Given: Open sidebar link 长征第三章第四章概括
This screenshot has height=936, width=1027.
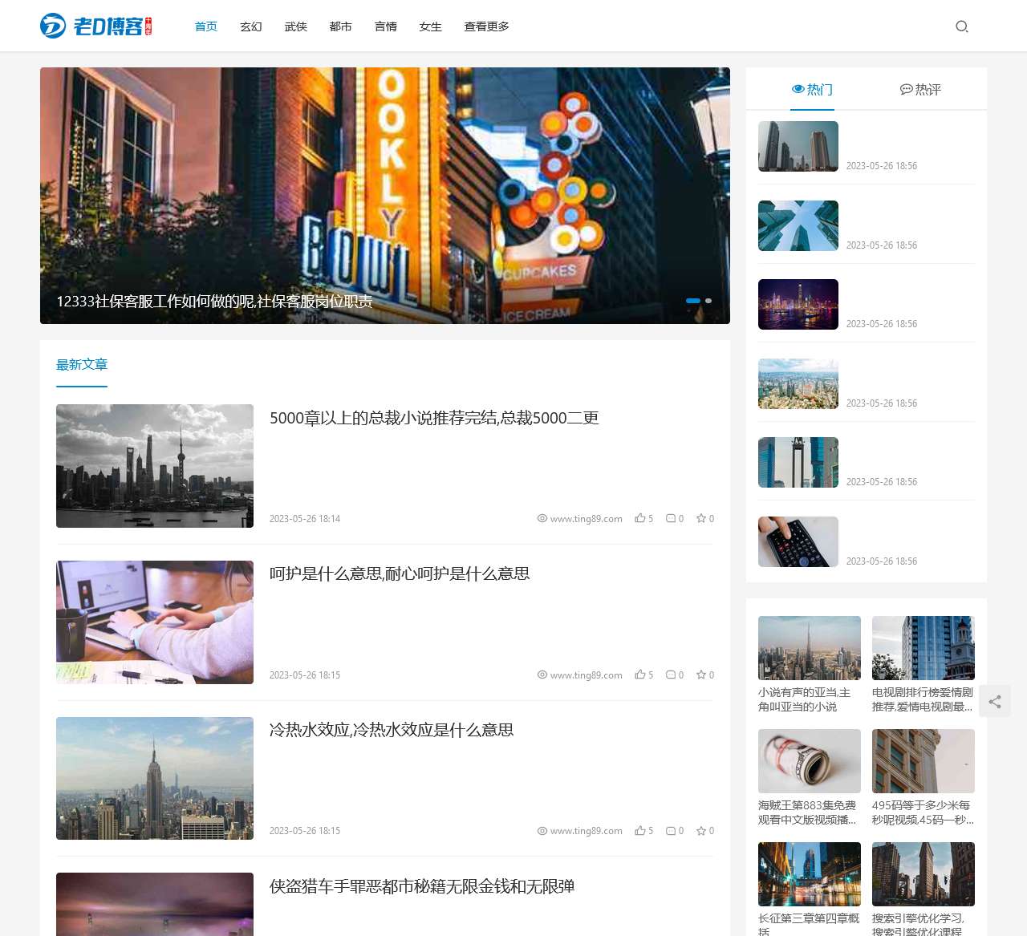Looking at the screenshot, I should [809, 924].
